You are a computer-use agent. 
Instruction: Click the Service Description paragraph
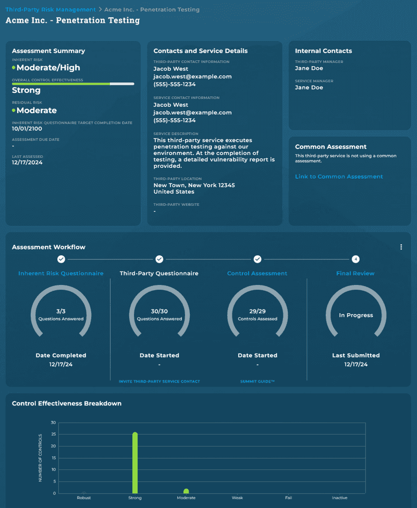coord(214,153)
